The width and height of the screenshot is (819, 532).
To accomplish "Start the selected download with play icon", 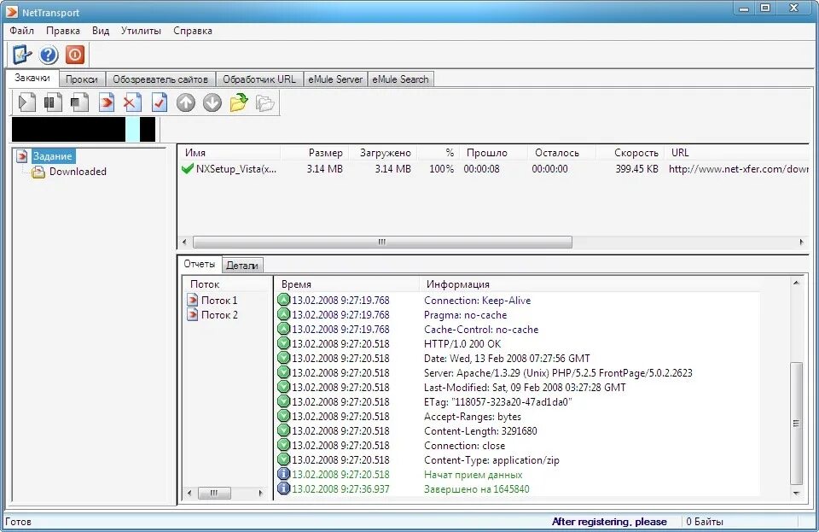I will (26, 102).
